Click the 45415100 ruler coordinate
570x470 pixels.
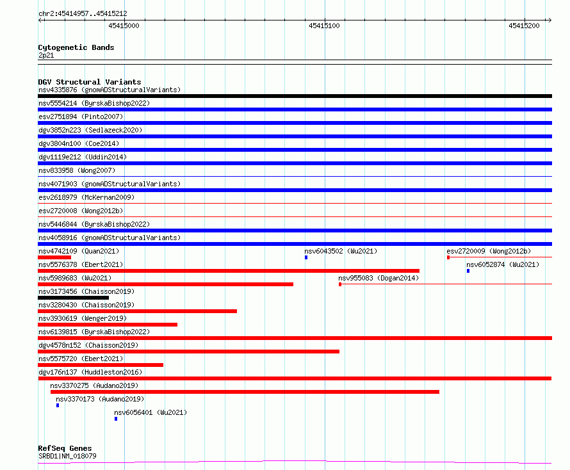(324, 26)
